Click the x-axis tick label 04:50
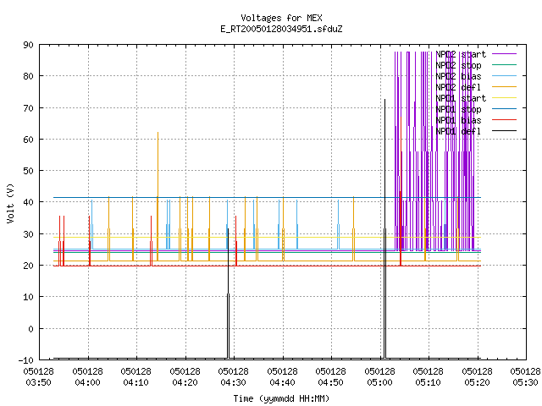This screenshot has width=542, height=406. click(331, 382)
